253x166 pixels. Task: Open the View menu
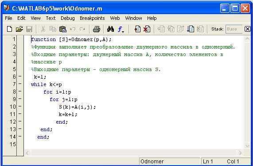tap(35, 18)
